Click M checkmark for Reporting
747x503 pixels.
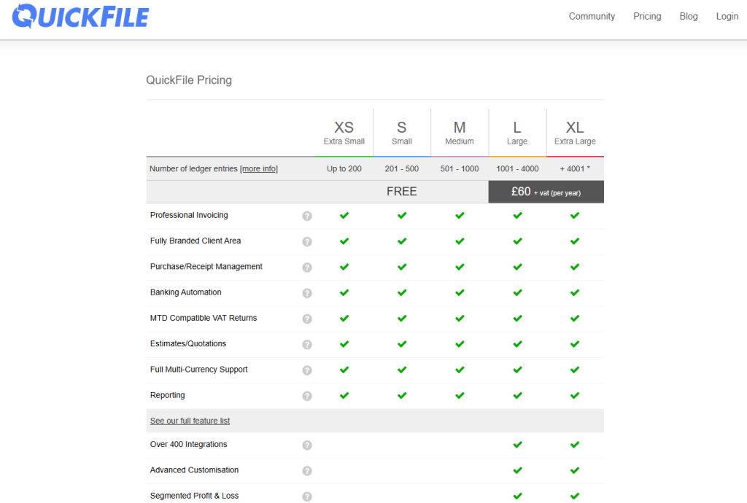click(x=460, y=395)
